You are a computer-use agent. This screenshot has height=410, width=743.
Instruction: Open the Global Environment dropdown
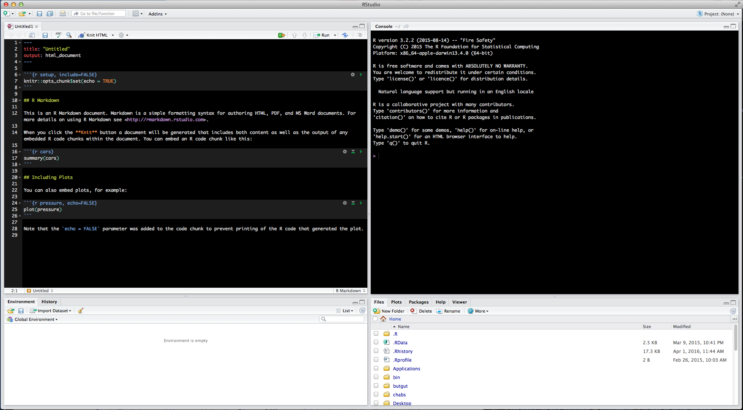coord(33,319)
